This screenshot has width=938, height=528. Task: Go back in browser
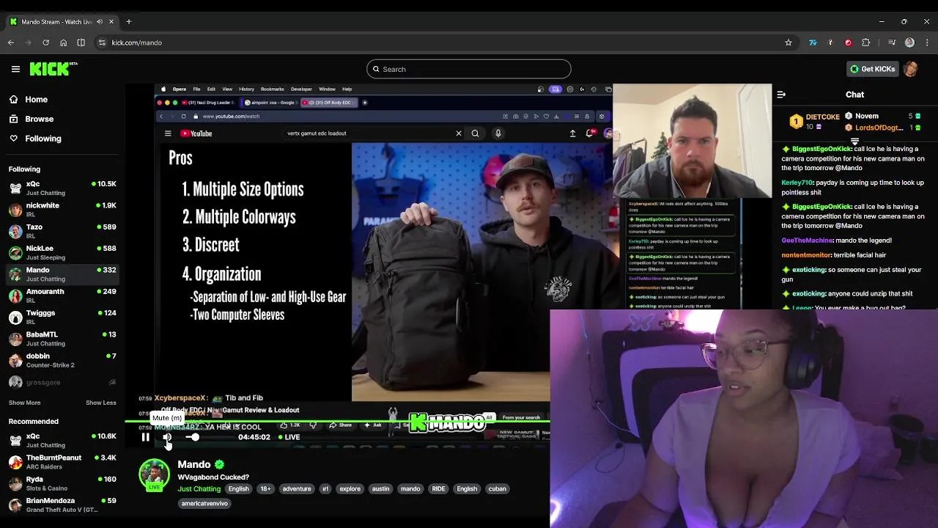tap(11, 43)
